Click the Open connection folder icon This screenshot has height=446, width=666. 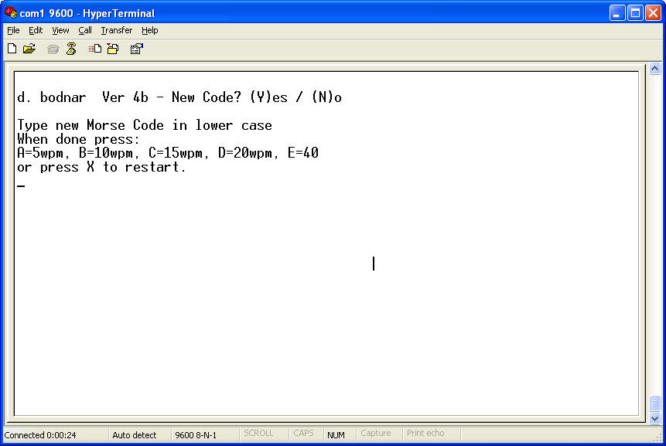[29, 49]
